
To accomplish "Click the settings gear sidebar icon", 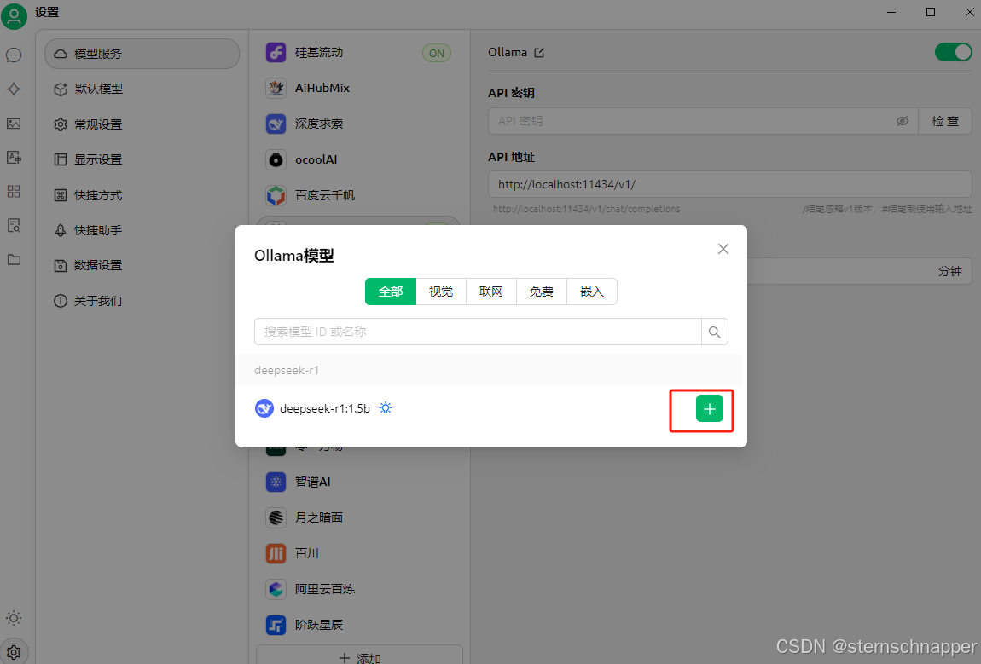I will click(x=14, y=653).
